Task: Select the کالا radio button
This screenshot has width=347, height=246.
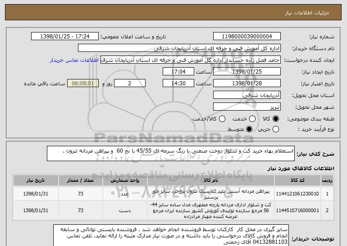Action: click(x=276, y=119)
